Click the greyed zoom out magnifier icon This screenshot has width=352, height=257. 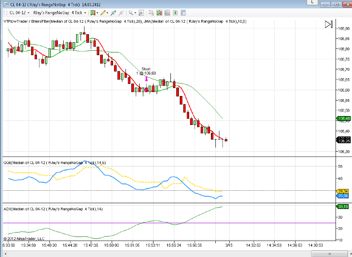(121, 13)
